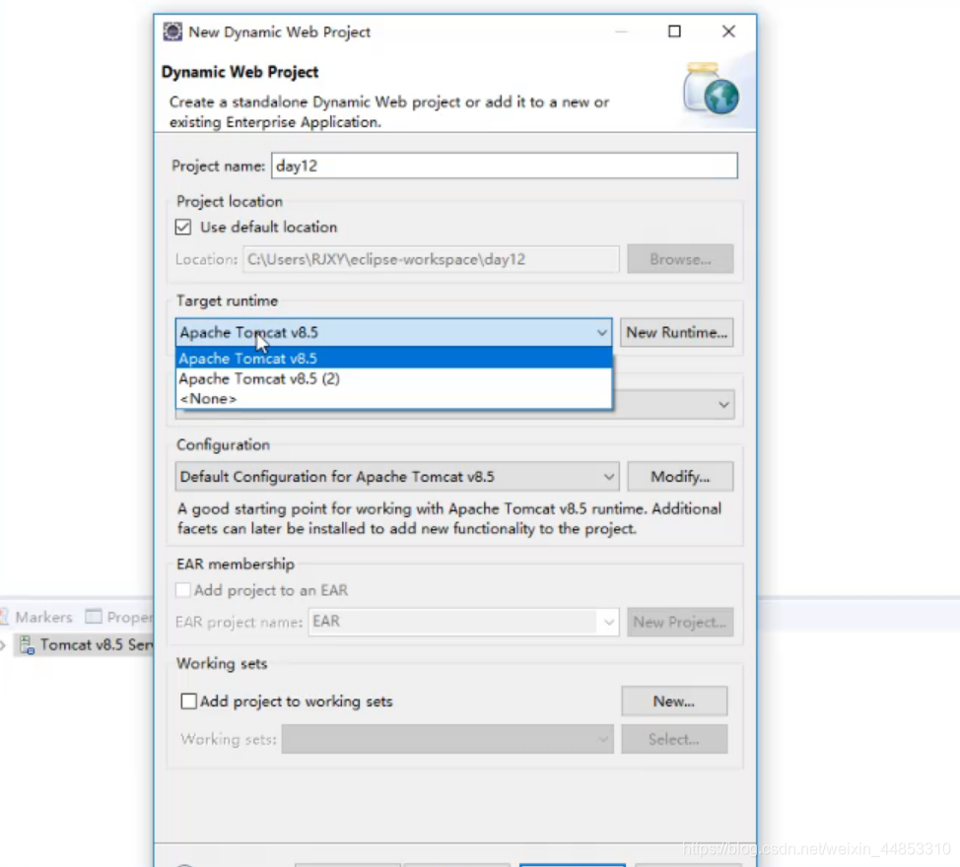Expand the Tomcat v8.5 Server tree node

point(3,645)
